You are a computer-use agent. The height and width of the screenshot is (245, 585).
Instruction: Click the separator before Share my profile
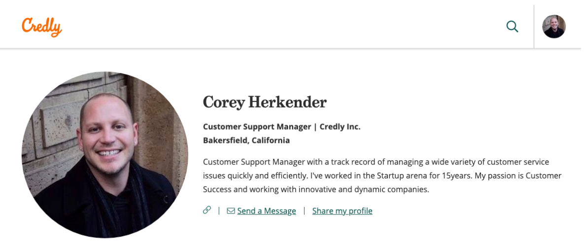pyautogui.click(x=304, y=211)
